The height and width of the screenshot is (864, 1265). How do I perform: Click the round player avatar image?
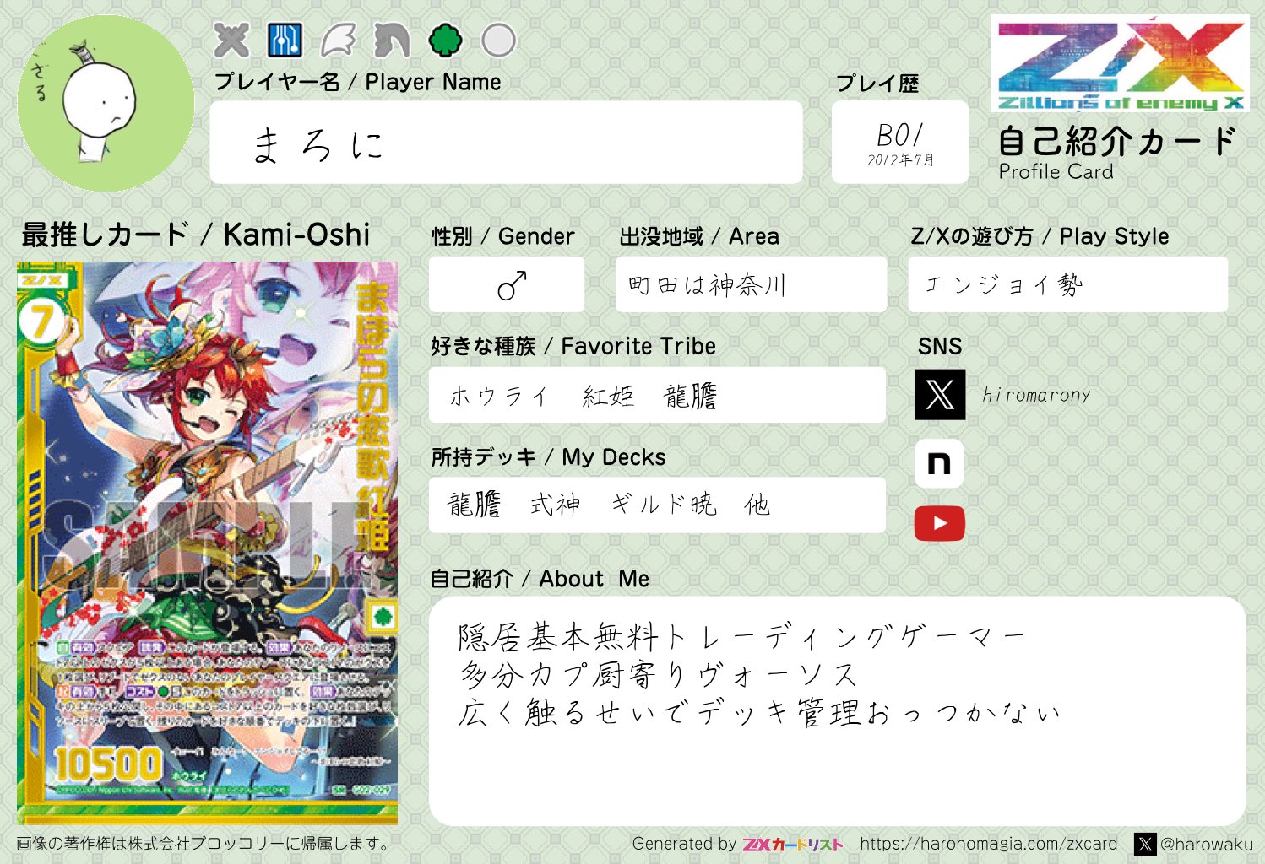point(106,103)
